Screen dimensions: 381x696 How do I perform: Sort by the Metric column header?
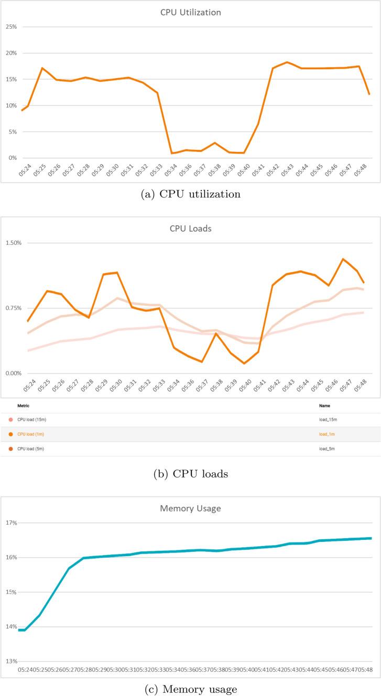point(23,406)
